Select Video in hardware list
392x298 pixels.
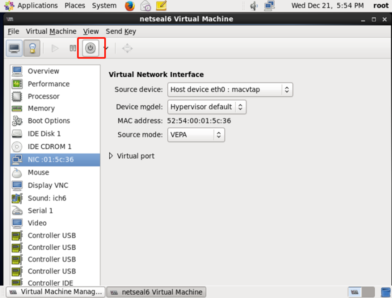[x=55, y=223]
